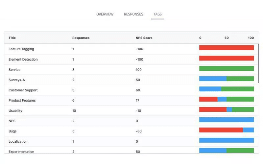Click the blue bar in NPS row
This screenshot has width=263, height=164.
pos(226,120)
